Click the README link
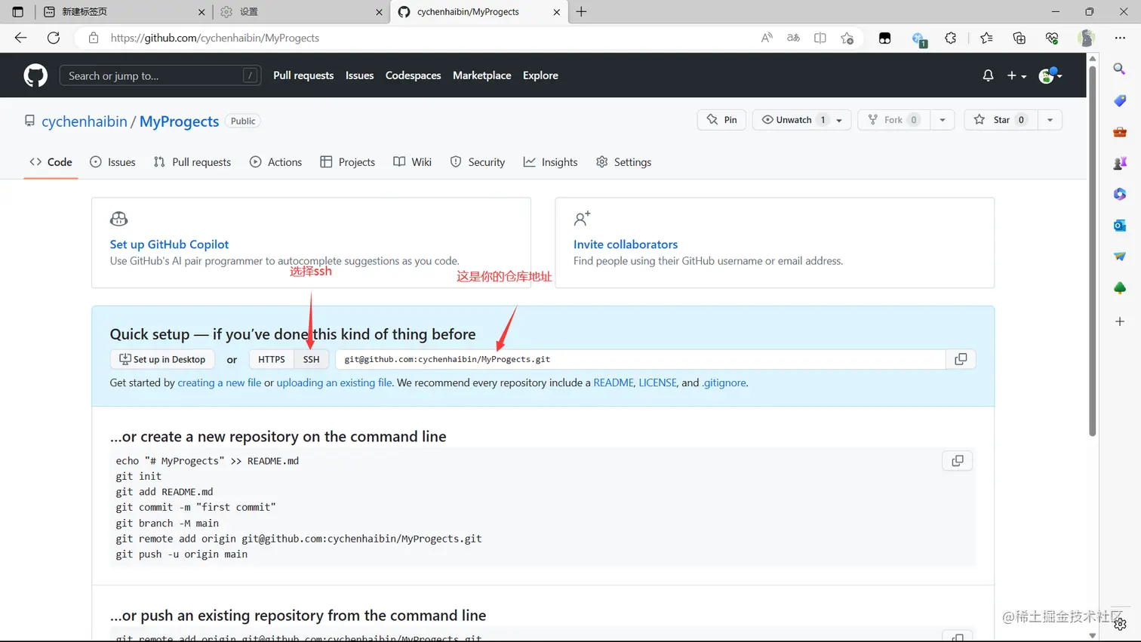 point(614,382)
